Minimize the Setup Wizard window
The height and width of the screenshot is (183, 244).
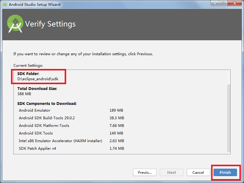215,3
